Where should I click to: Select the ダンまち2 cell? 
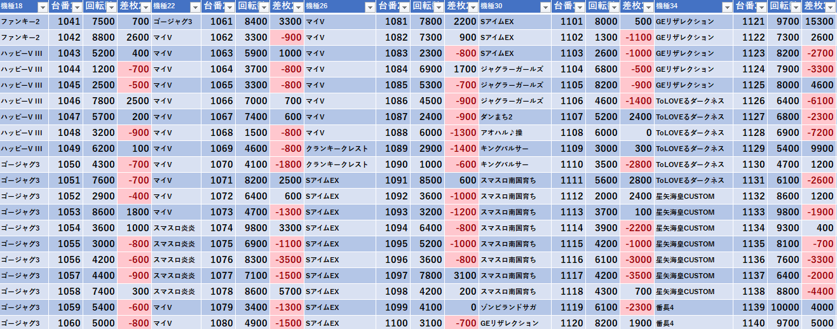point(515,117)
